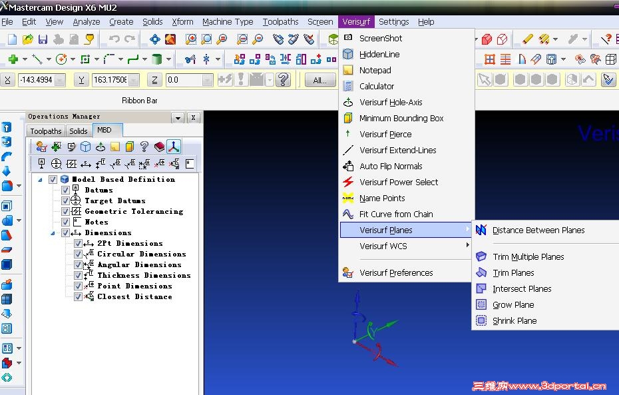The height and width of the screenshot is (395, 619).
Task: Click the Undo arrow icon
Action: (114, 39)
